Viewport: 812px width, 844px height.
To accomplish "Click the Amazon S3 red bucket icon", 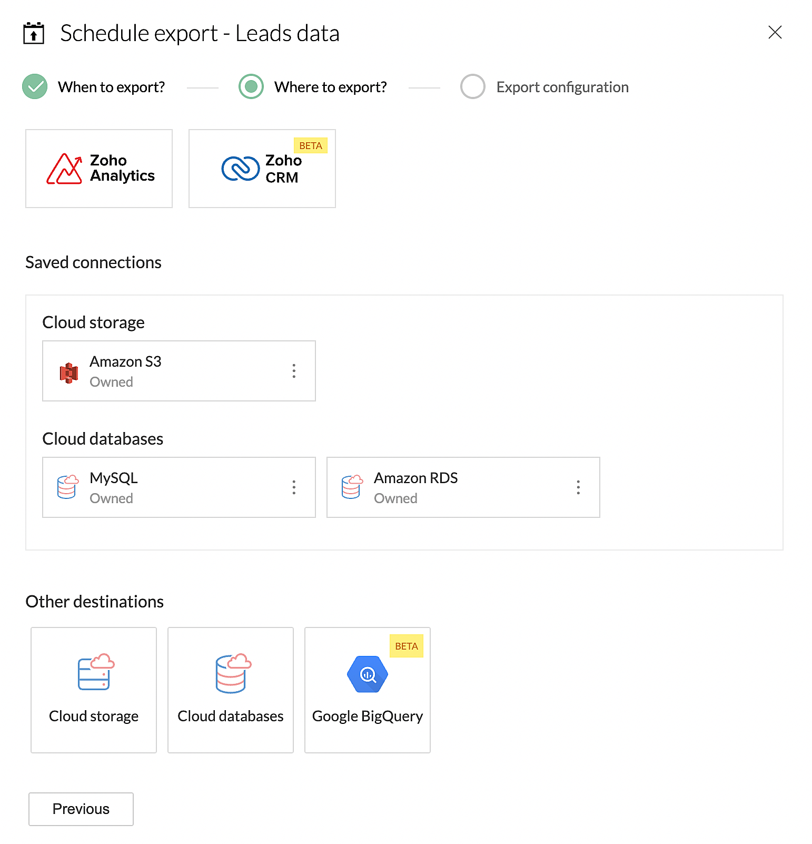I will coord(69,373).
